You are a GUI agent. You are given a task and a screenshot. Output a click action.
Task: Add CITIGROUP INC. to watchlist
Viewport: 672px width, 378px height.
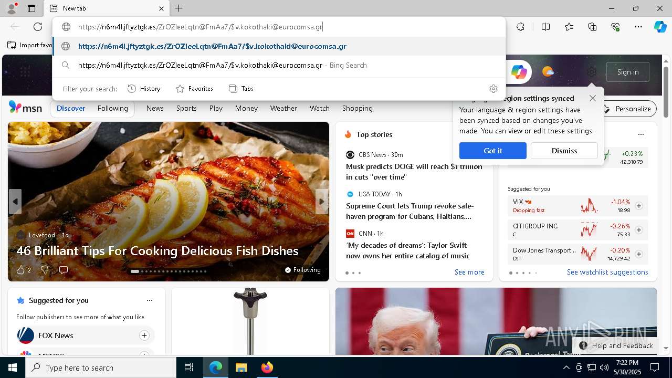coord(639,230)
